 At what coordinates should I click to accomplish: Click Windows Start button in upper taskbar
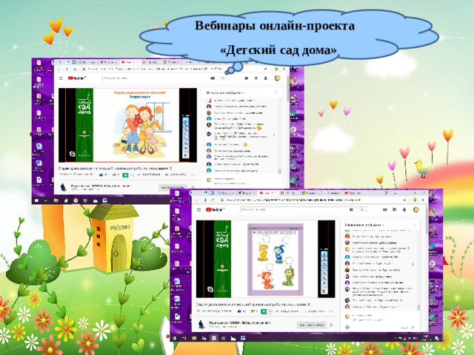tap(36, 200)
